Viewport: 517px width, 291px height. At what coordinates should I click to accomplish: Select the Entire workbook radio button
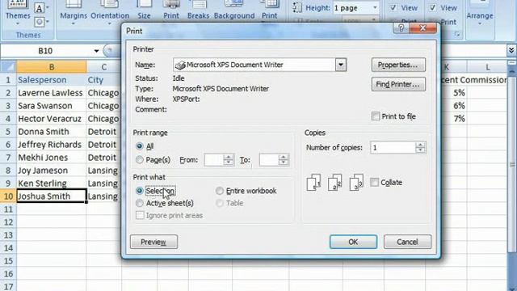tap(219, 191)
